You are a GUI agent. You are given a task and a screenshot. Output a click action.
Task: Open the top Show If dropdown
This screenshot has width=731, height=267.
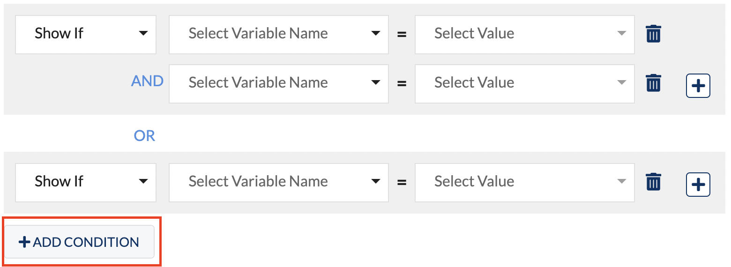tap(86, 34)
